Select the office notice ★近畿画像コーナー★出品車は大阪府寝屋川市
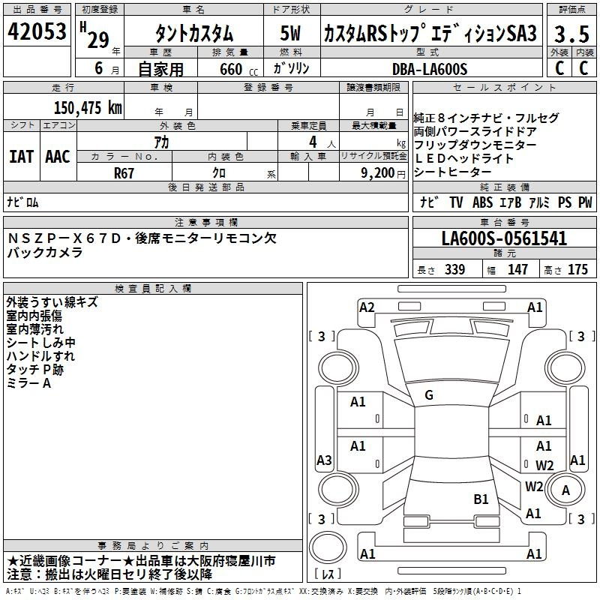This screenshot has height=600, width=600. click(x=141, y=561)
